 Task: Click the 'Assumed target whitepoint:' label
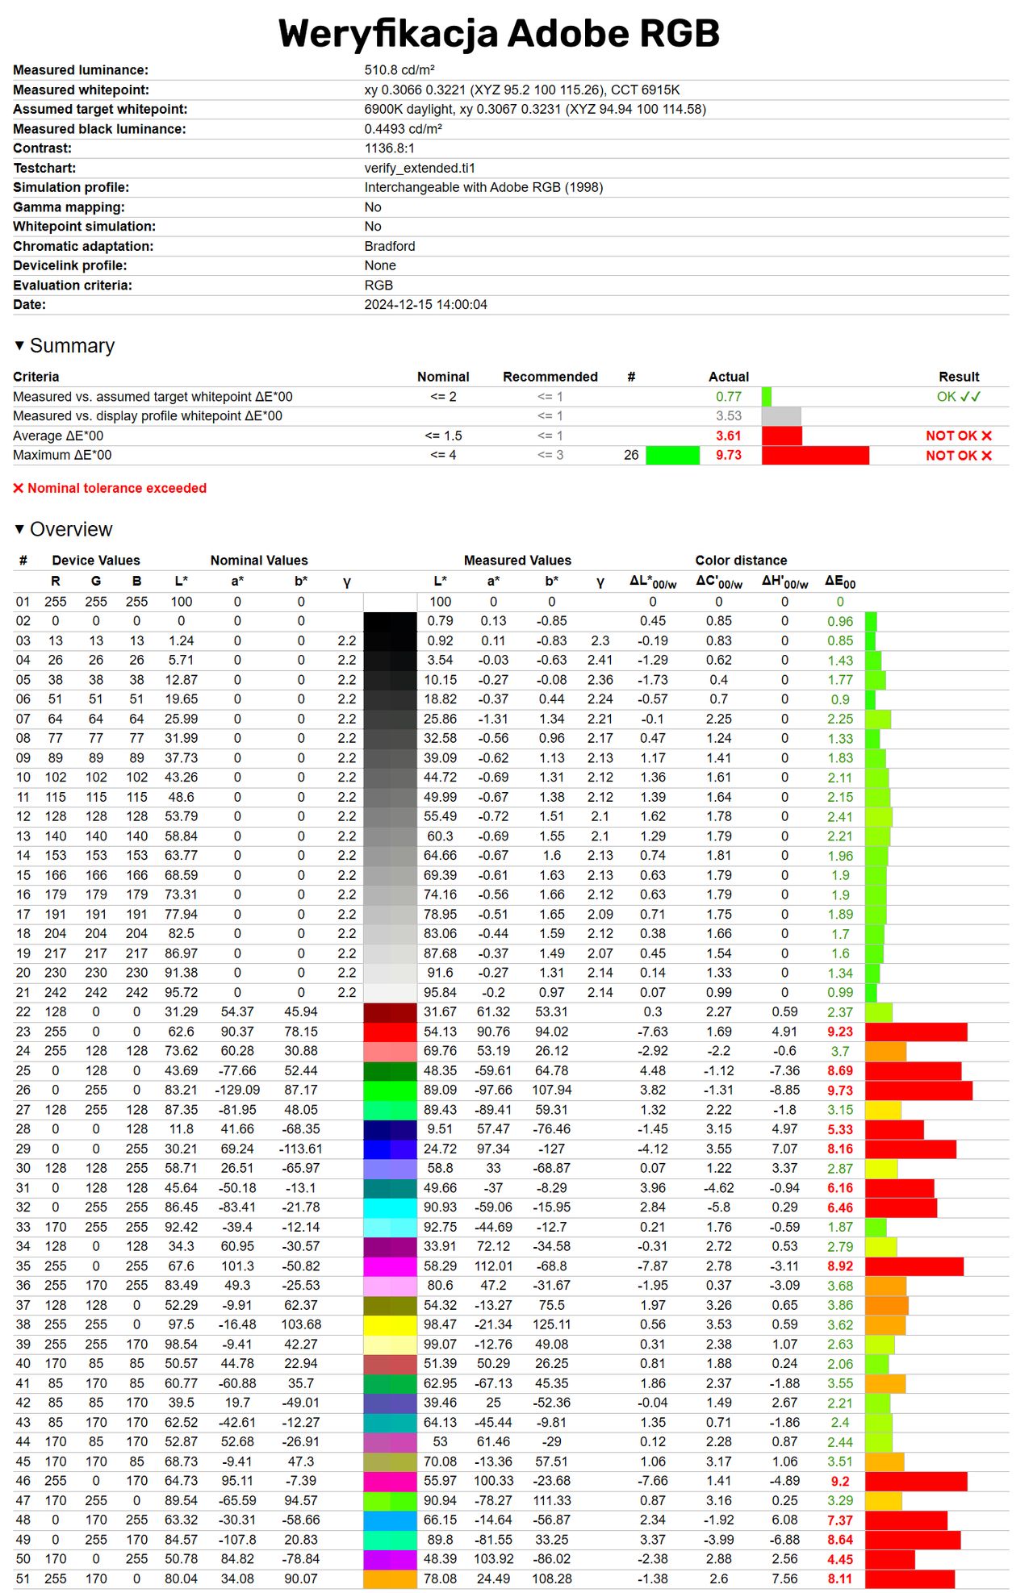coord(100,109)
